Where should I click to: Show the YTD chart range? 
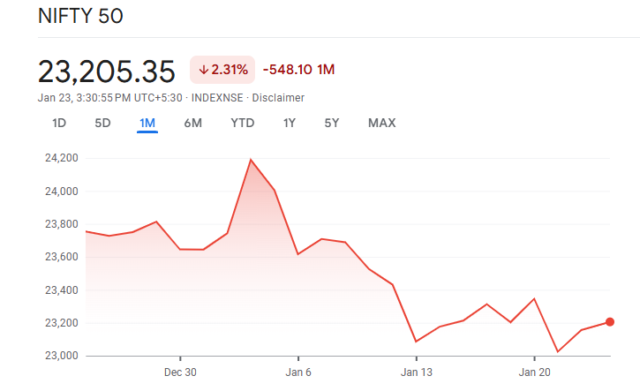pos(242,123)
